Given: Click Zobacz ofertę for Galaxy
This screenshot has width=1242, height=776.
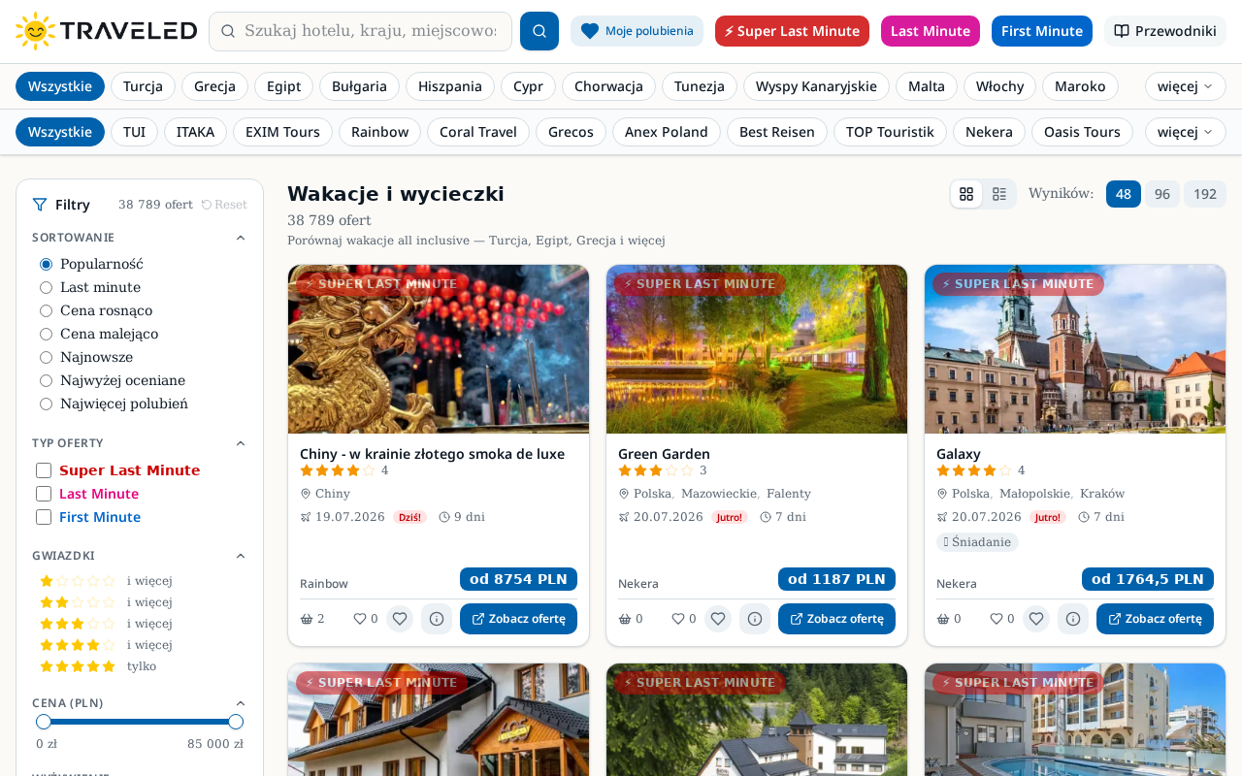Looking at the screenshot, I should [x=1155, y=619].
